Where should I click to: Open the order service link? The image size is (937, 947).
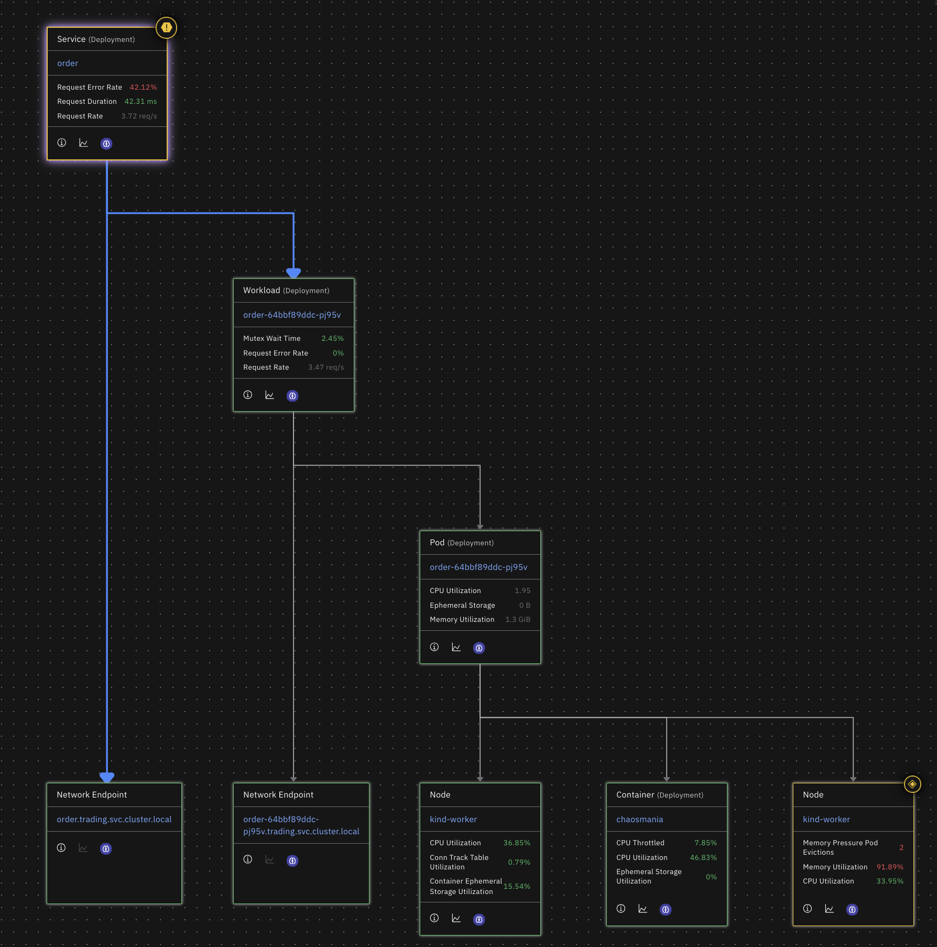[x=67, y=63]
